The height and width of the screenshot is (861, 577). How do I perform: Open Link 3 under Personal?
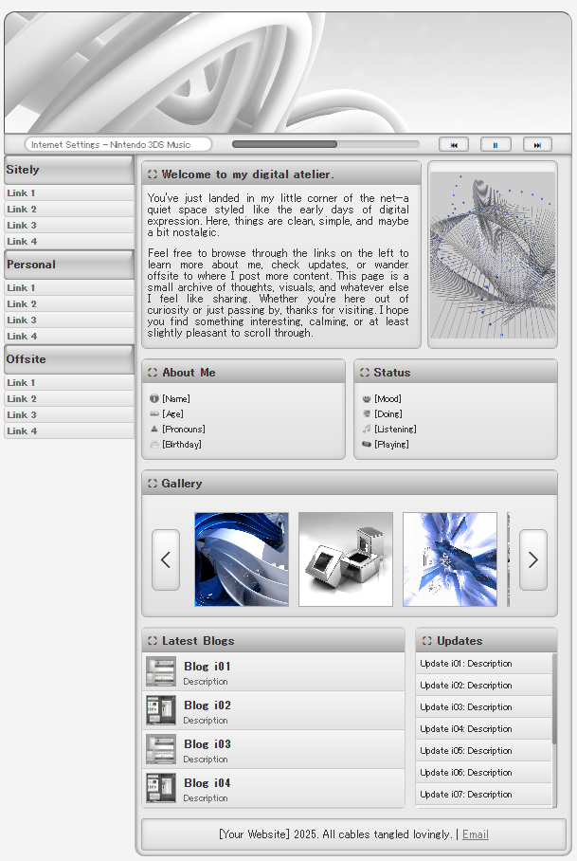(68, 320)
